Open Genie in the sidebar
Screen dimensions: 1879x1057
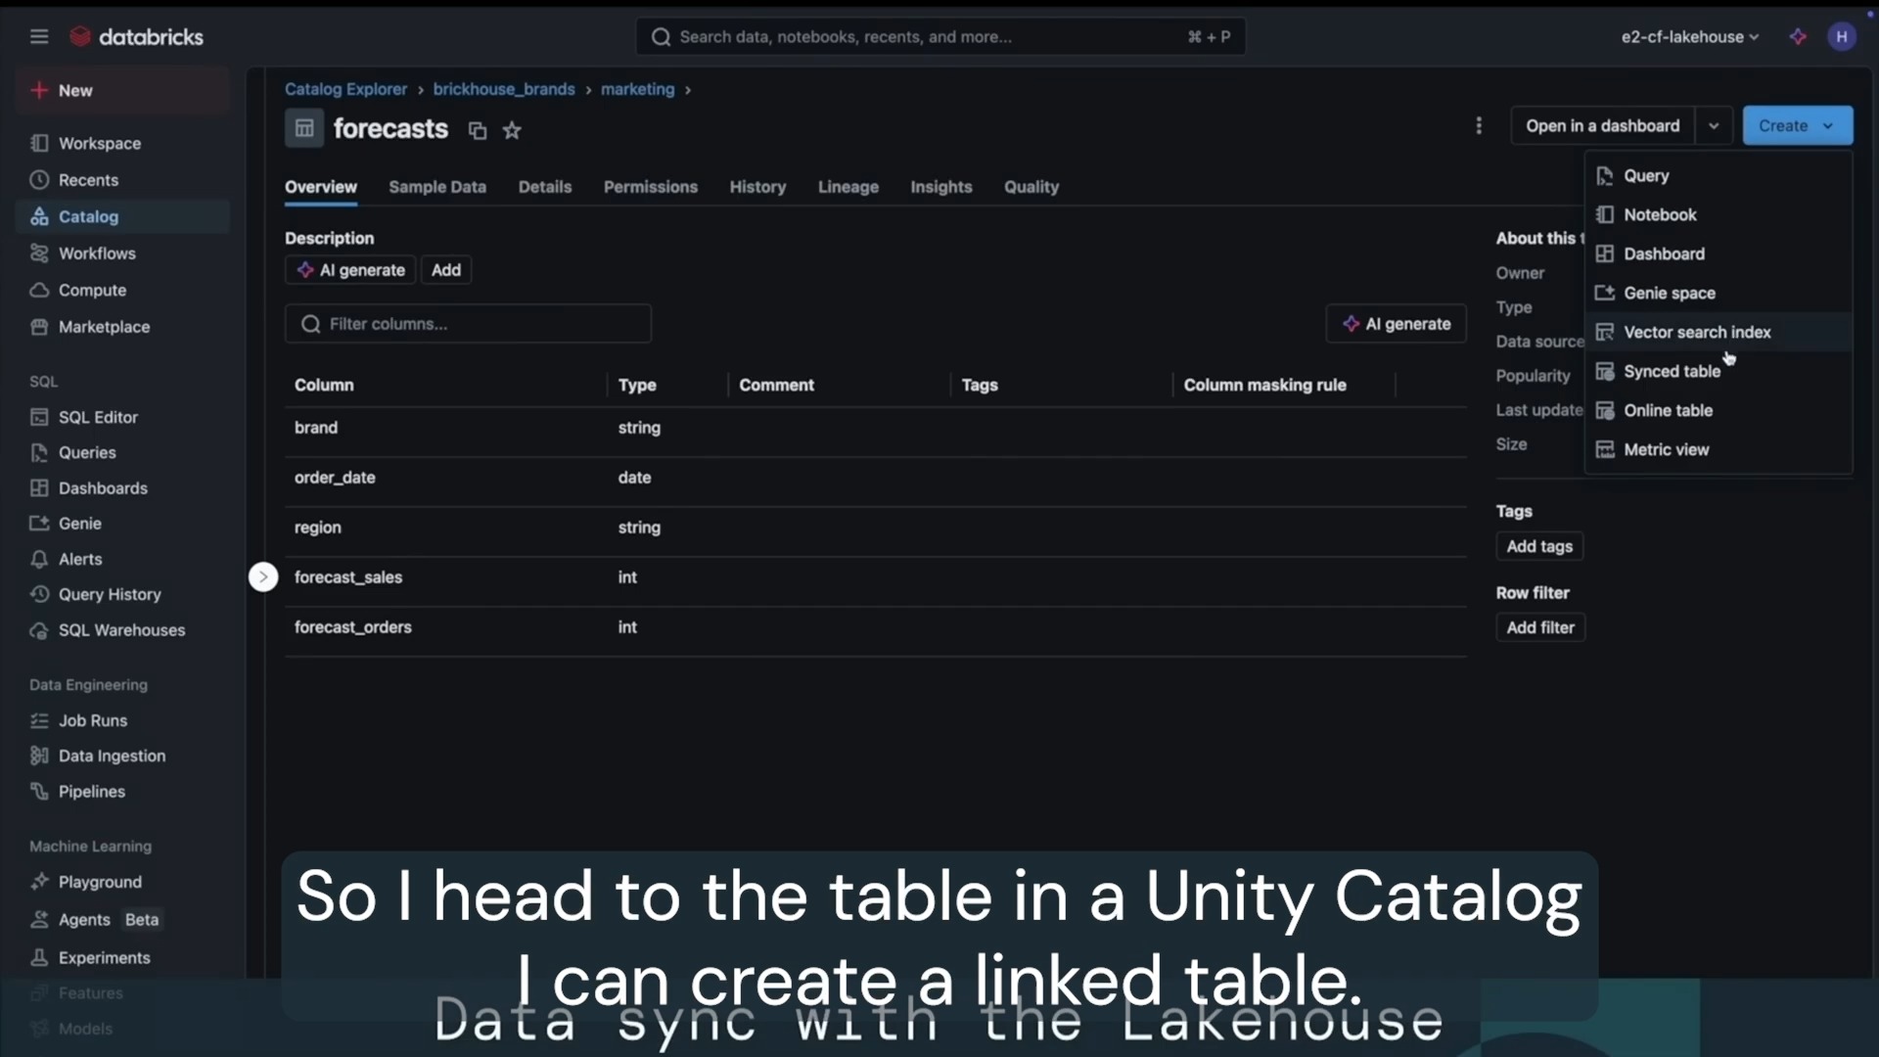pos(122,524)
